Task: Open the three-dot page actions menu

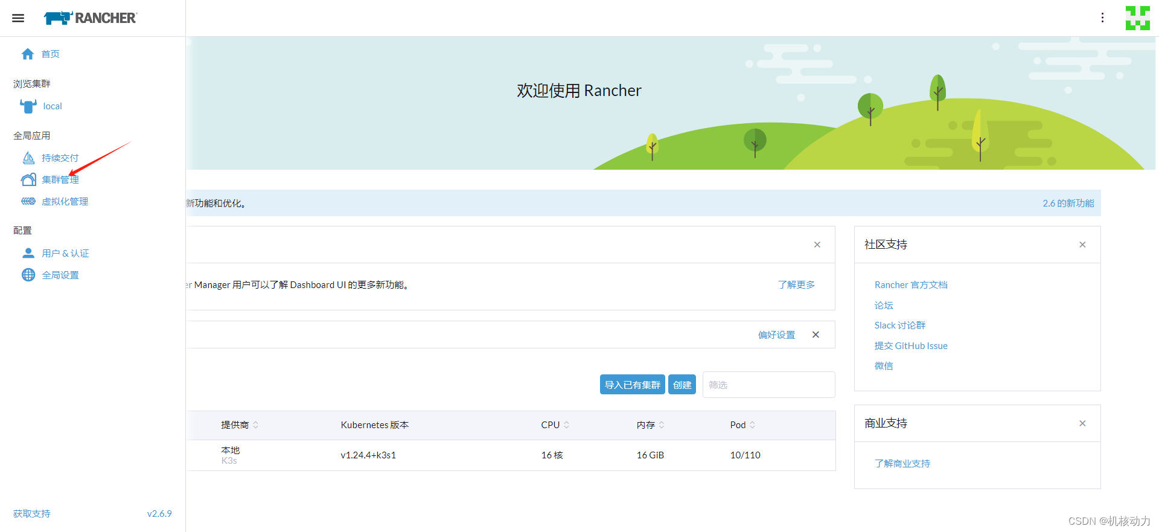Action: (1102, 18)
